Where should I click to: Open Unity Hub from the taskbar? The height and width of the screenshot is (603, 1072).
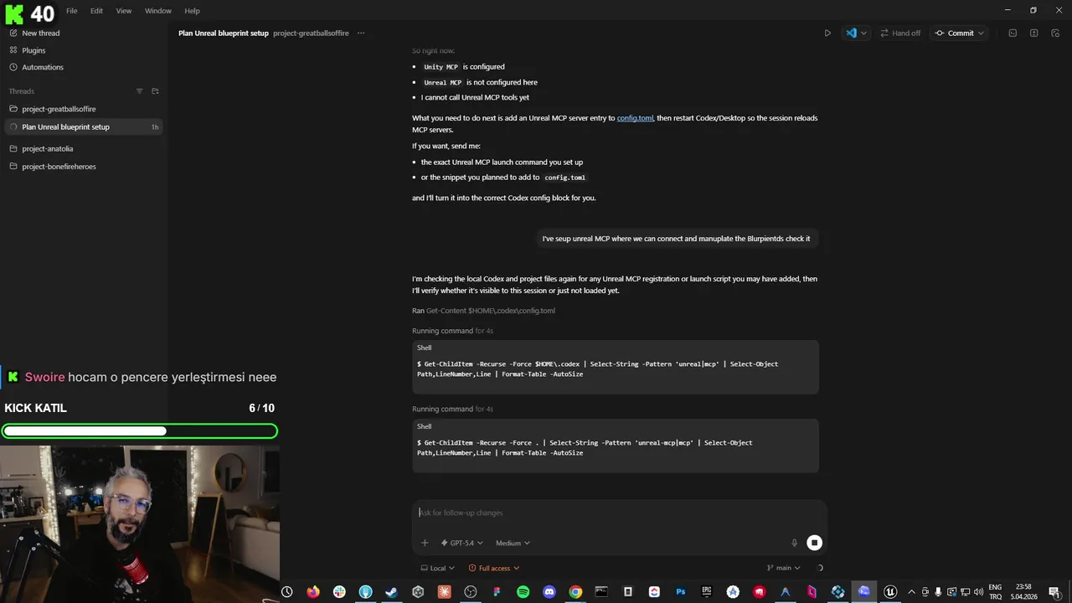pyautogui.click(x=418, y=592)
